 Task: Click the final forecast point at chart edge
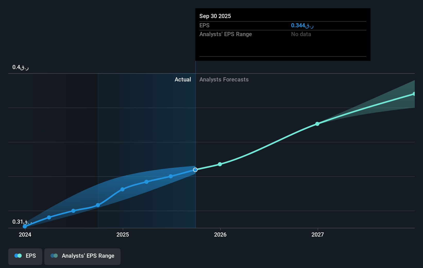coord(414,94)
